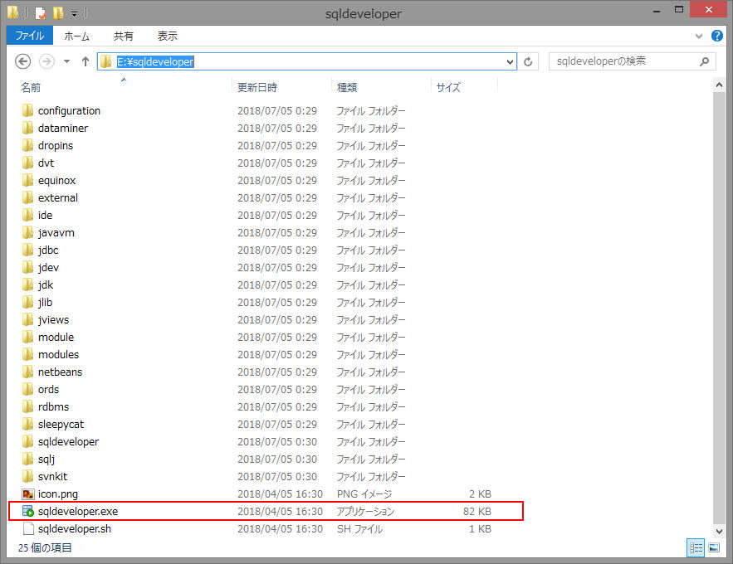Switch to details view layout
733x564 pixels.
click(696, 547)
